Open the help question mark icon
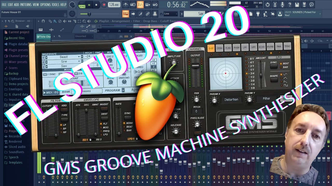This screenshot has width=332, height=186. point(290,5)
